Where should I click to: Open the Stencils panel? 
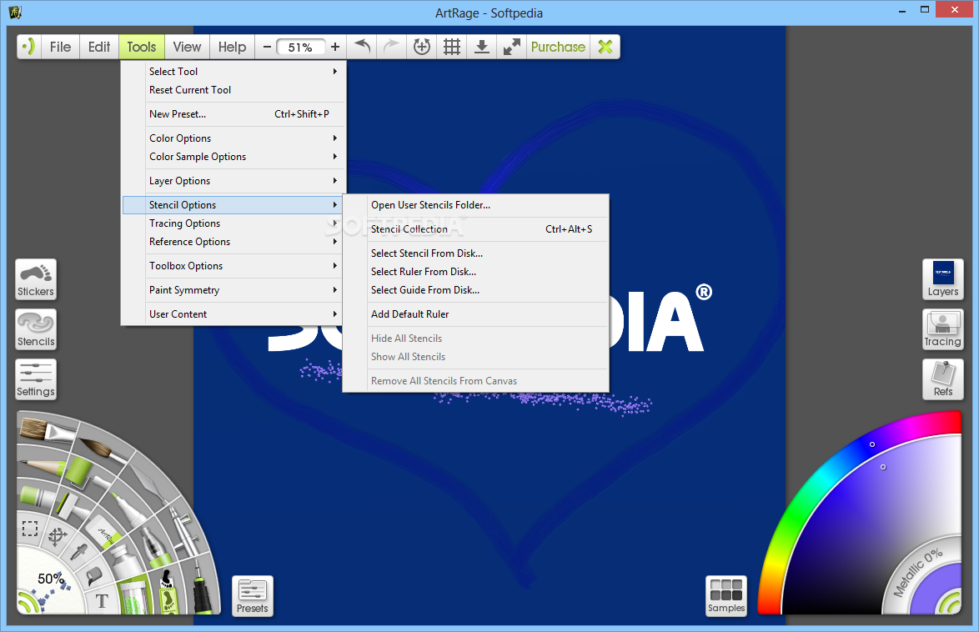[x=36, y=329]
